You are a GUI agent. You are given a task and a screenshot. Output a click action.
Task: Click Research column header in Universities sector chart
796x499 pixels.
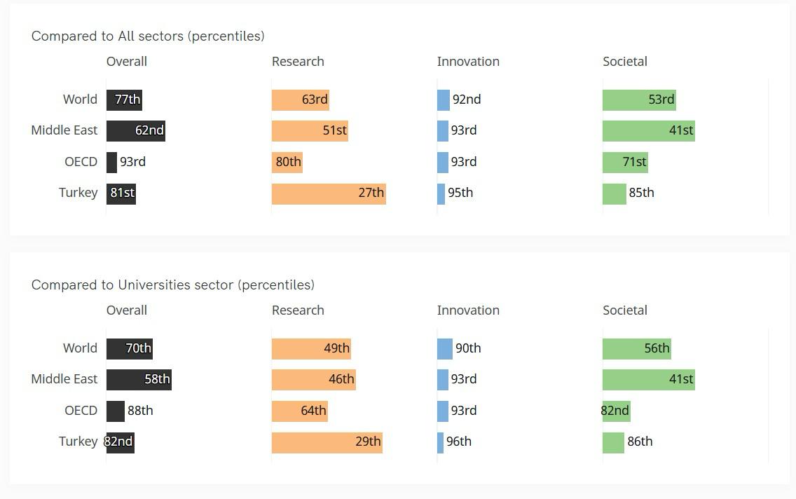pyautogui.click(x=298, y=310)
